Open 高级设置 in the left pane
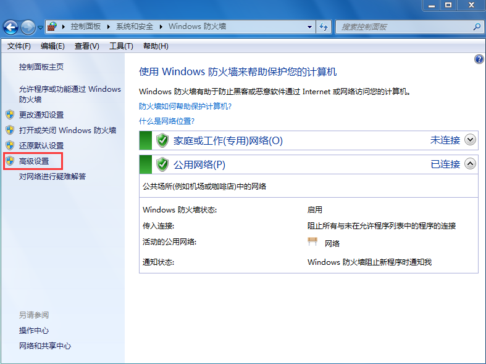This screenshot has height=364, width=486. (34, 161)
